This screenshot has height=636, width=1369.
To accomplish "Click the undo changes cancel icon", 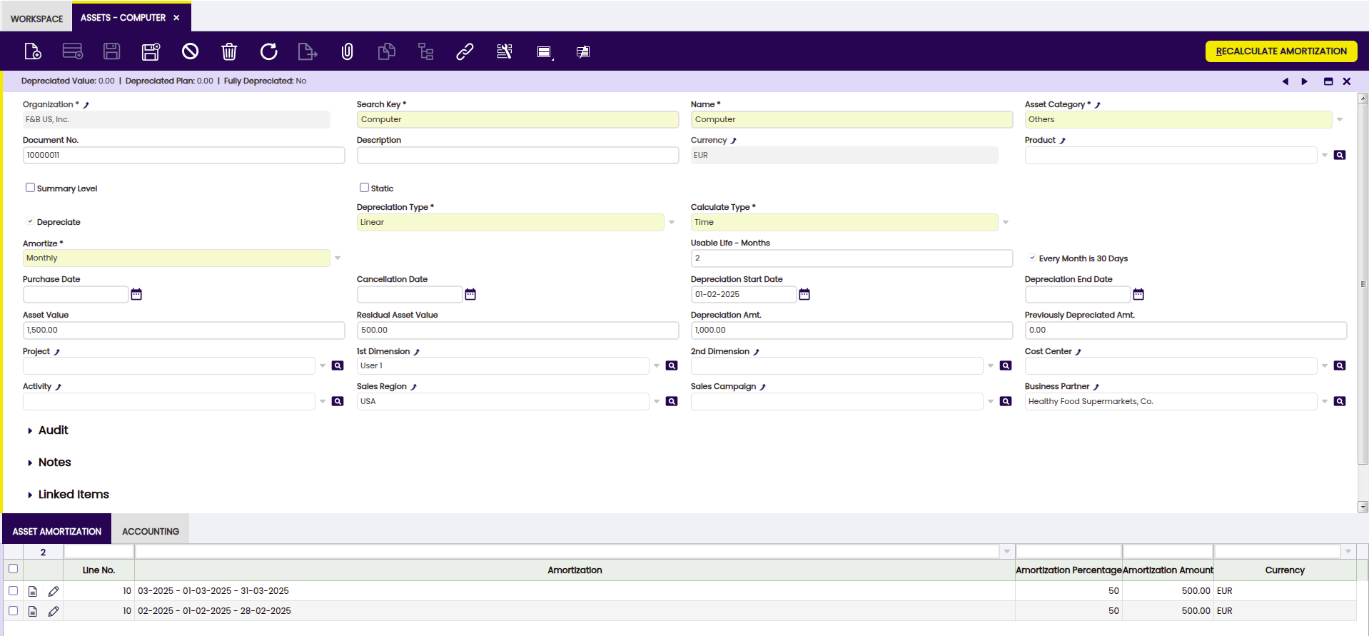I will [x=190, y=51].
